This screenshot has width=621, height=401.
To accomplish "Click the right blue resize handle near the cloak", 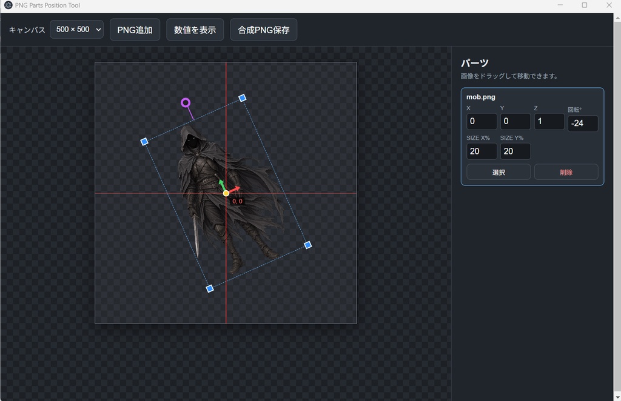I will point(307,245).
